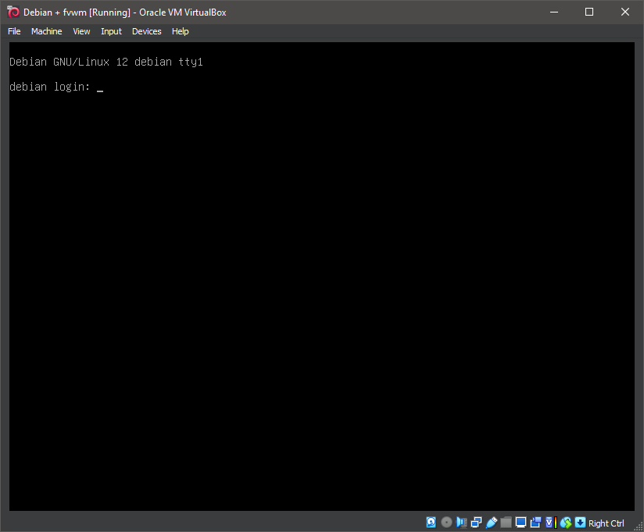
Task: Click the optical disk indicator icon
Action: [446, 523]
